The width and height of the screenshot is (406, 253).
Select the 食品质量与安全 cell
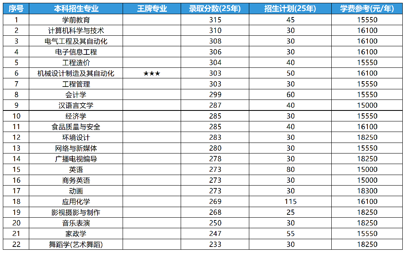[x=76, y=127]
